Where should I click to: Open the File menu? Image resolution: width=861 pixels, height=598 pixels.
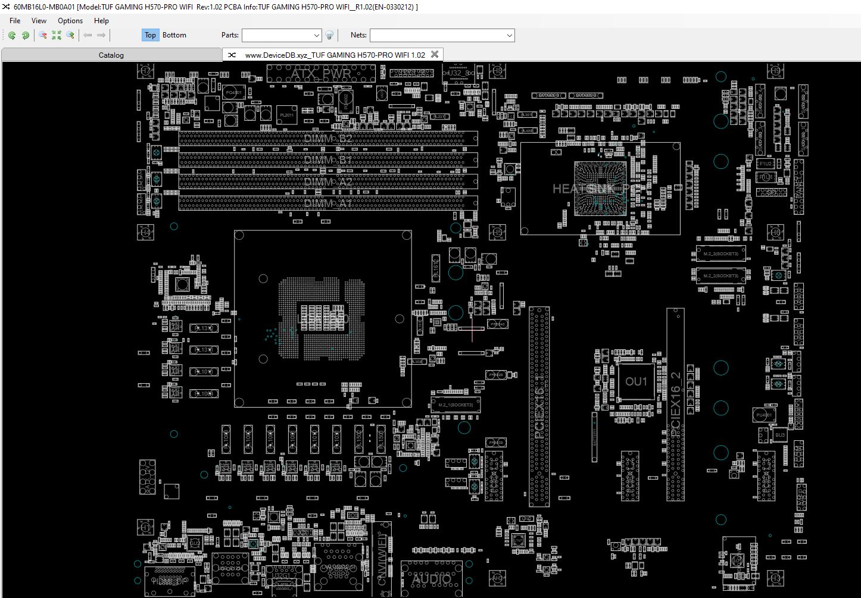pos(15,20)
